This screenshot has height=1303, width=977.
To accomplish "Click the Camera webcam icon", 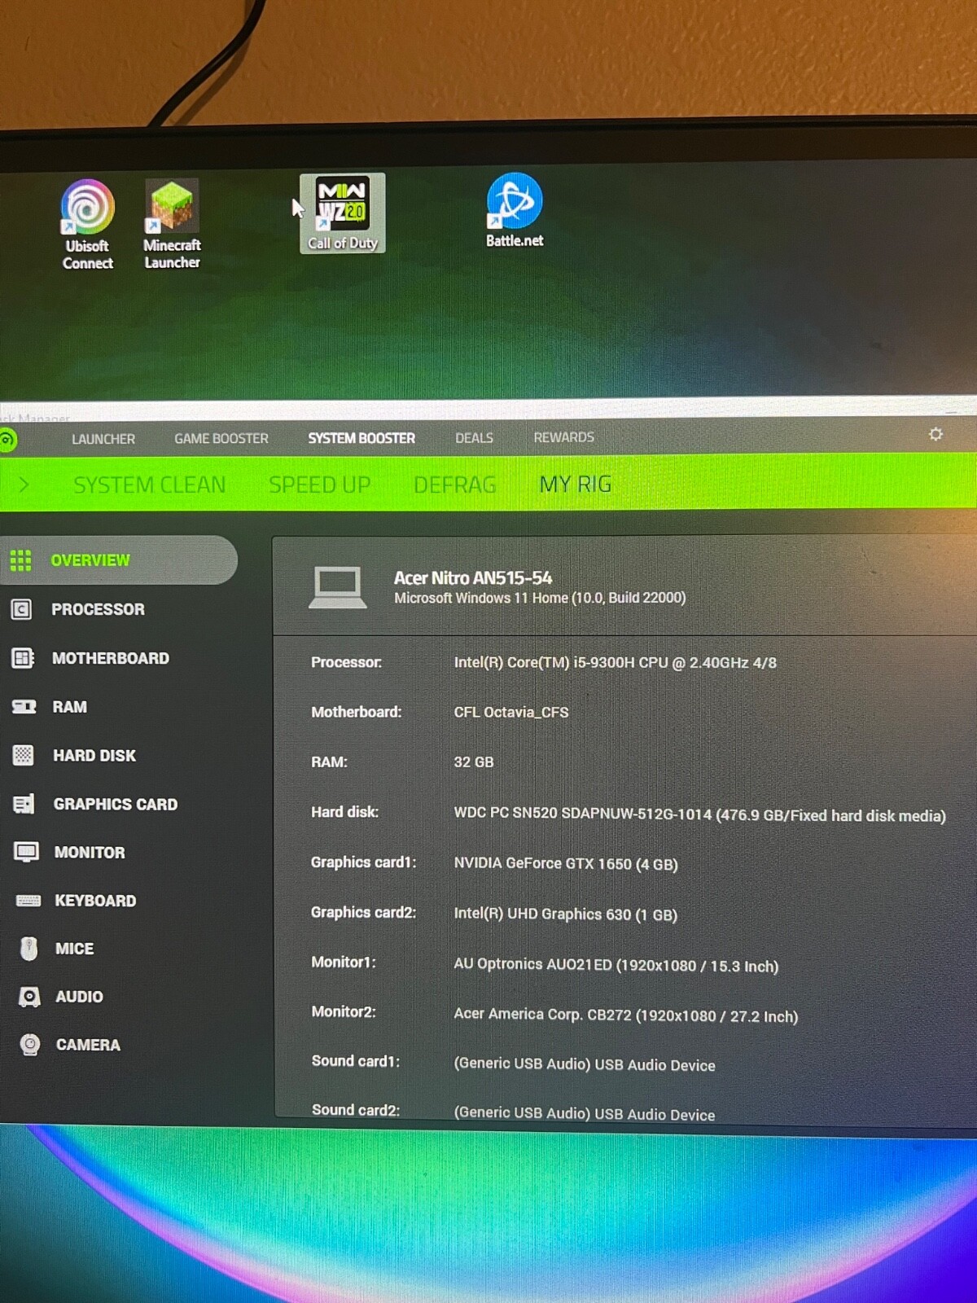I will [x=30, y=1045].
